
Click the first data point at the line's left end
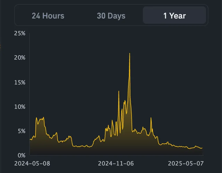click(30, 139)
